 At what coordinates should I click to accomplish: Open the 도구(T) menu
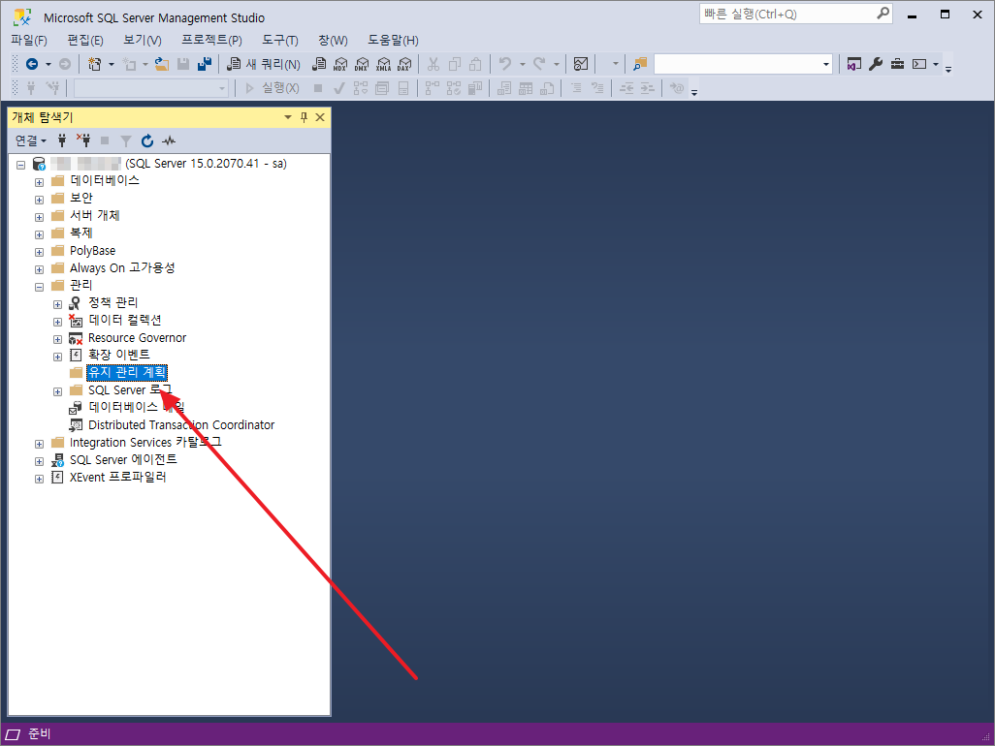[x=280, y=41]
